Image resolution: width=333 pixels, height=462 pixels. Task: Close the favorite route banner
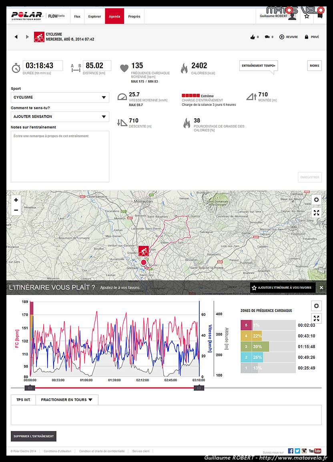[321, 288]
